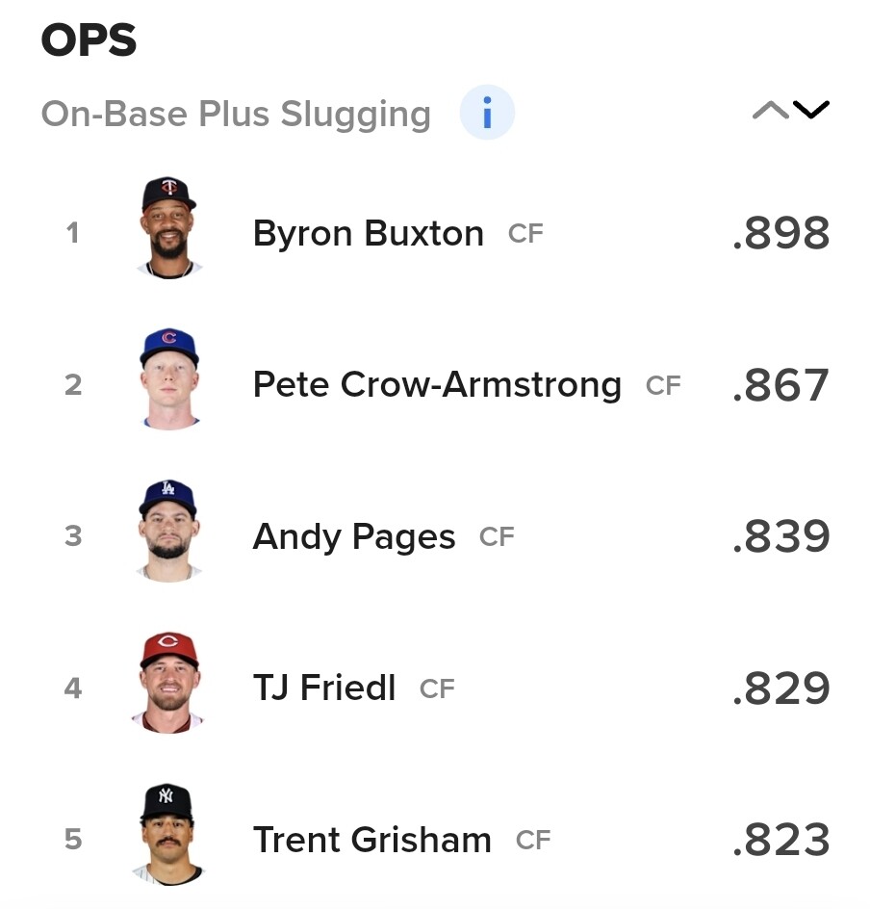Click the On-Base Plus Slugging subtitle
The width and height of the screenshot is (870, 909).
pos(237,115)
